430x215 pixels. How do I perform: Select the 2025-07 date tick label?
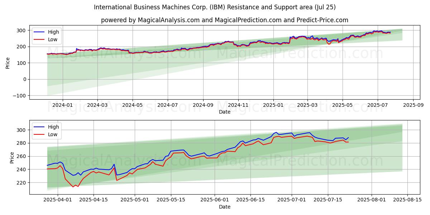(378, 105)
